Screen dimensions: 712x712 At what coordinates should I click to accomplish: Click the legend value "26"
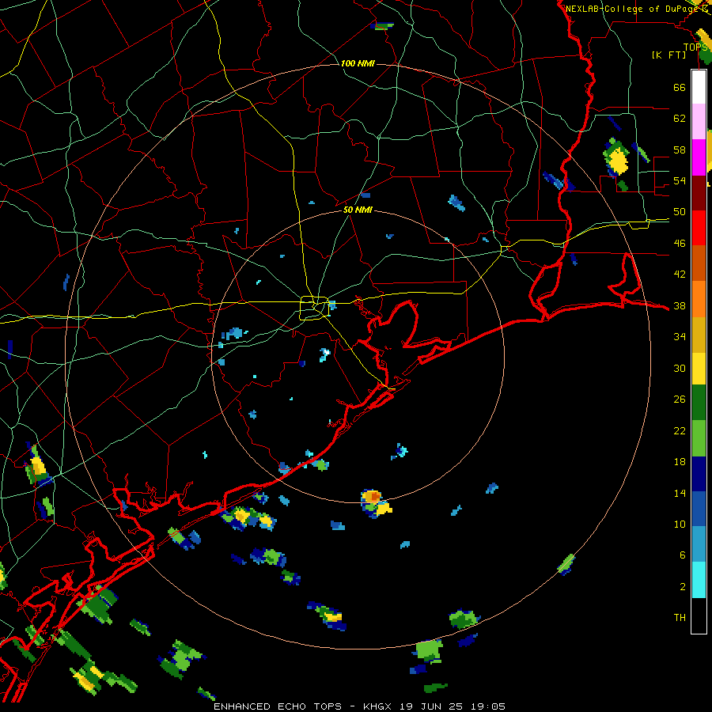(x=680, y=400)
